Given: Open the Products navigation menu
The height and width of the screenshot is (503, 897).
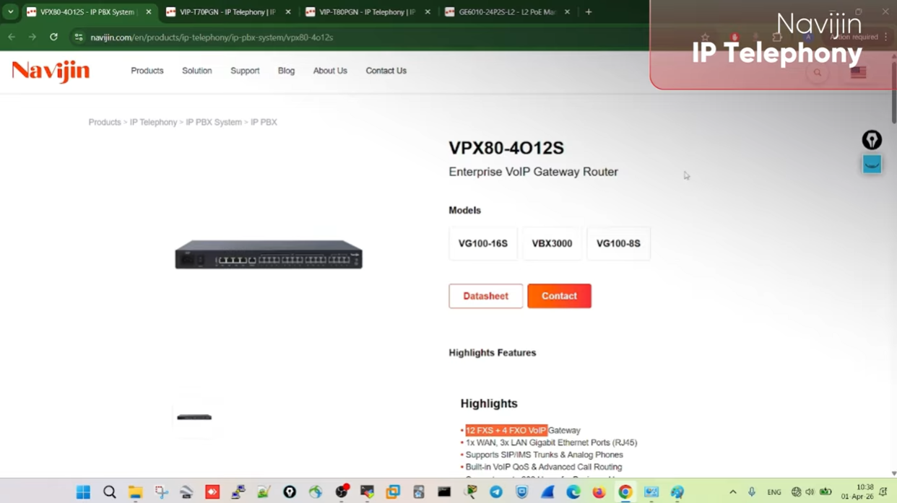Looking at the screenshot, I should [x=147, y=70].
